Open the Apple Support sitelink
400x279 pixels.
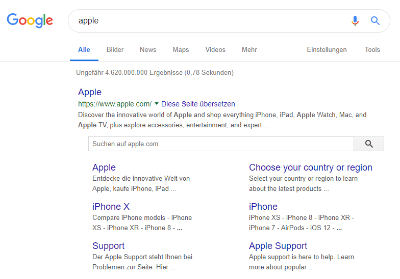coord(278,245)
